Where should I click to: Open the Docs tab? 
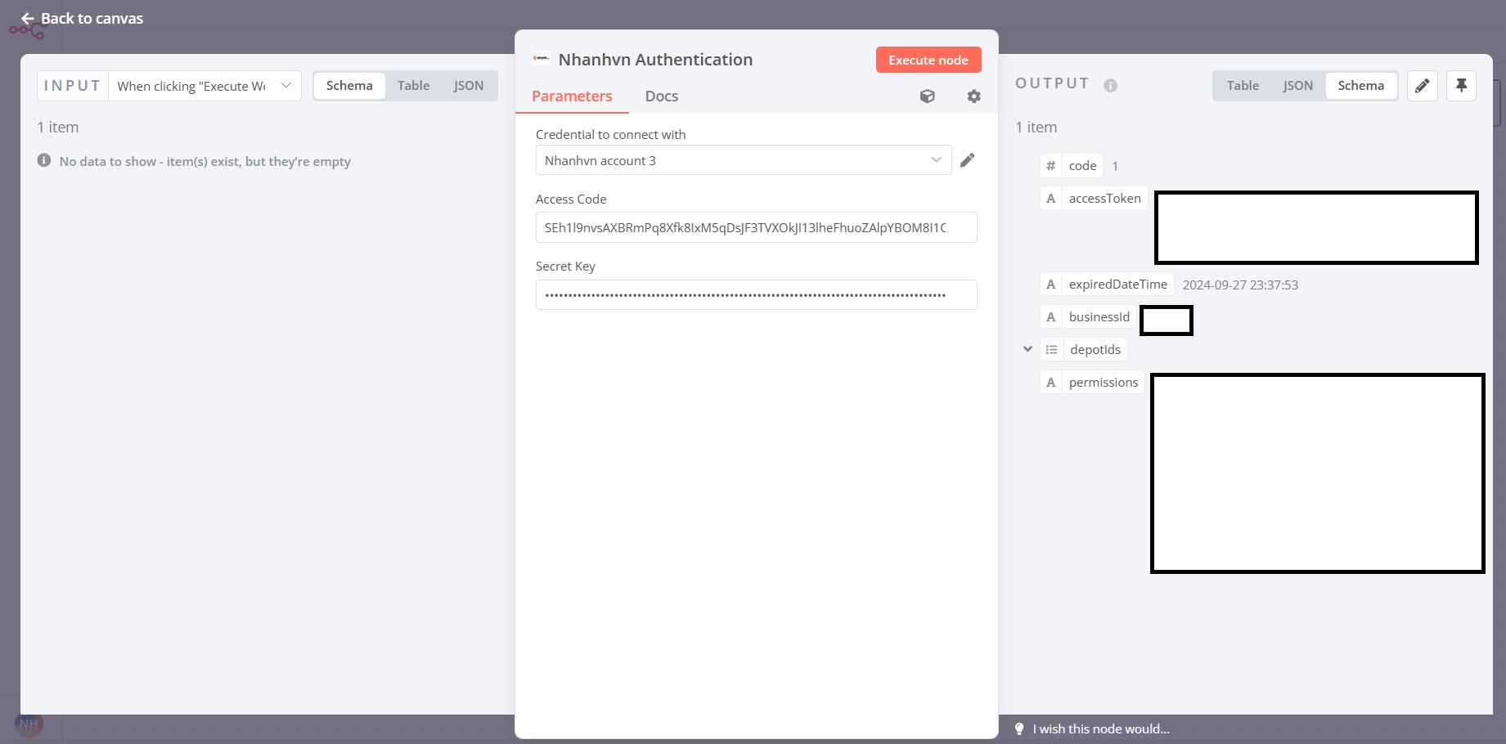point(661,96)
